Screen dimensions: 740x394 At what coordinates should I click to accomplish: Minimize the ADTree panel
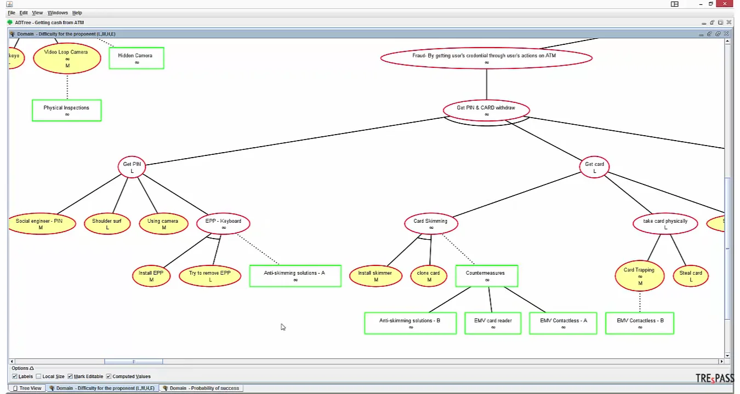704,23
